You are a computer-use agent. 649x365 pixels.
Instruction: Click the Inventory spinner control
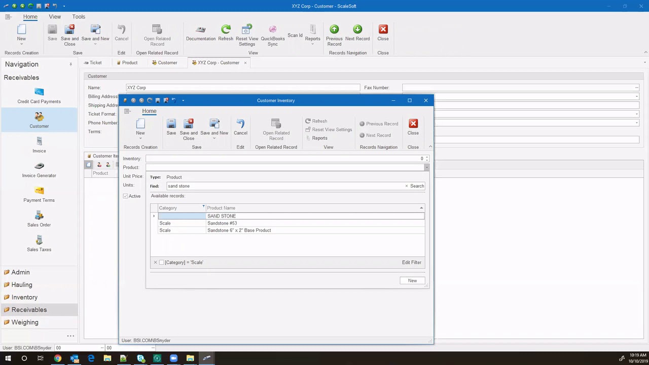pyautogui.click(x=427, y=159)
